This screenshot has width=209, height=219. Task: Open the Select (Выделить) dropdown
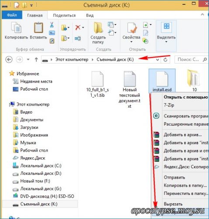pyautogui.click(x=166, y=32)
